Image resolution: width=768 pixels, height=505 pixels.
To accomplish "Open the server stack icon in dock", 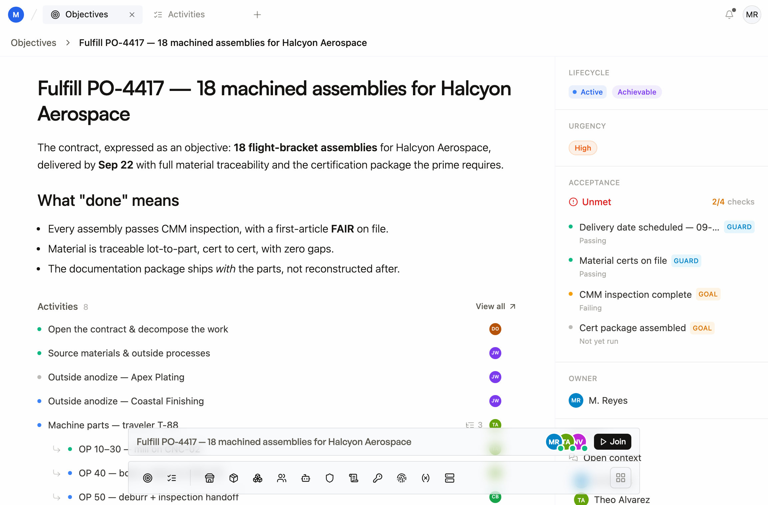I will 450,478.
